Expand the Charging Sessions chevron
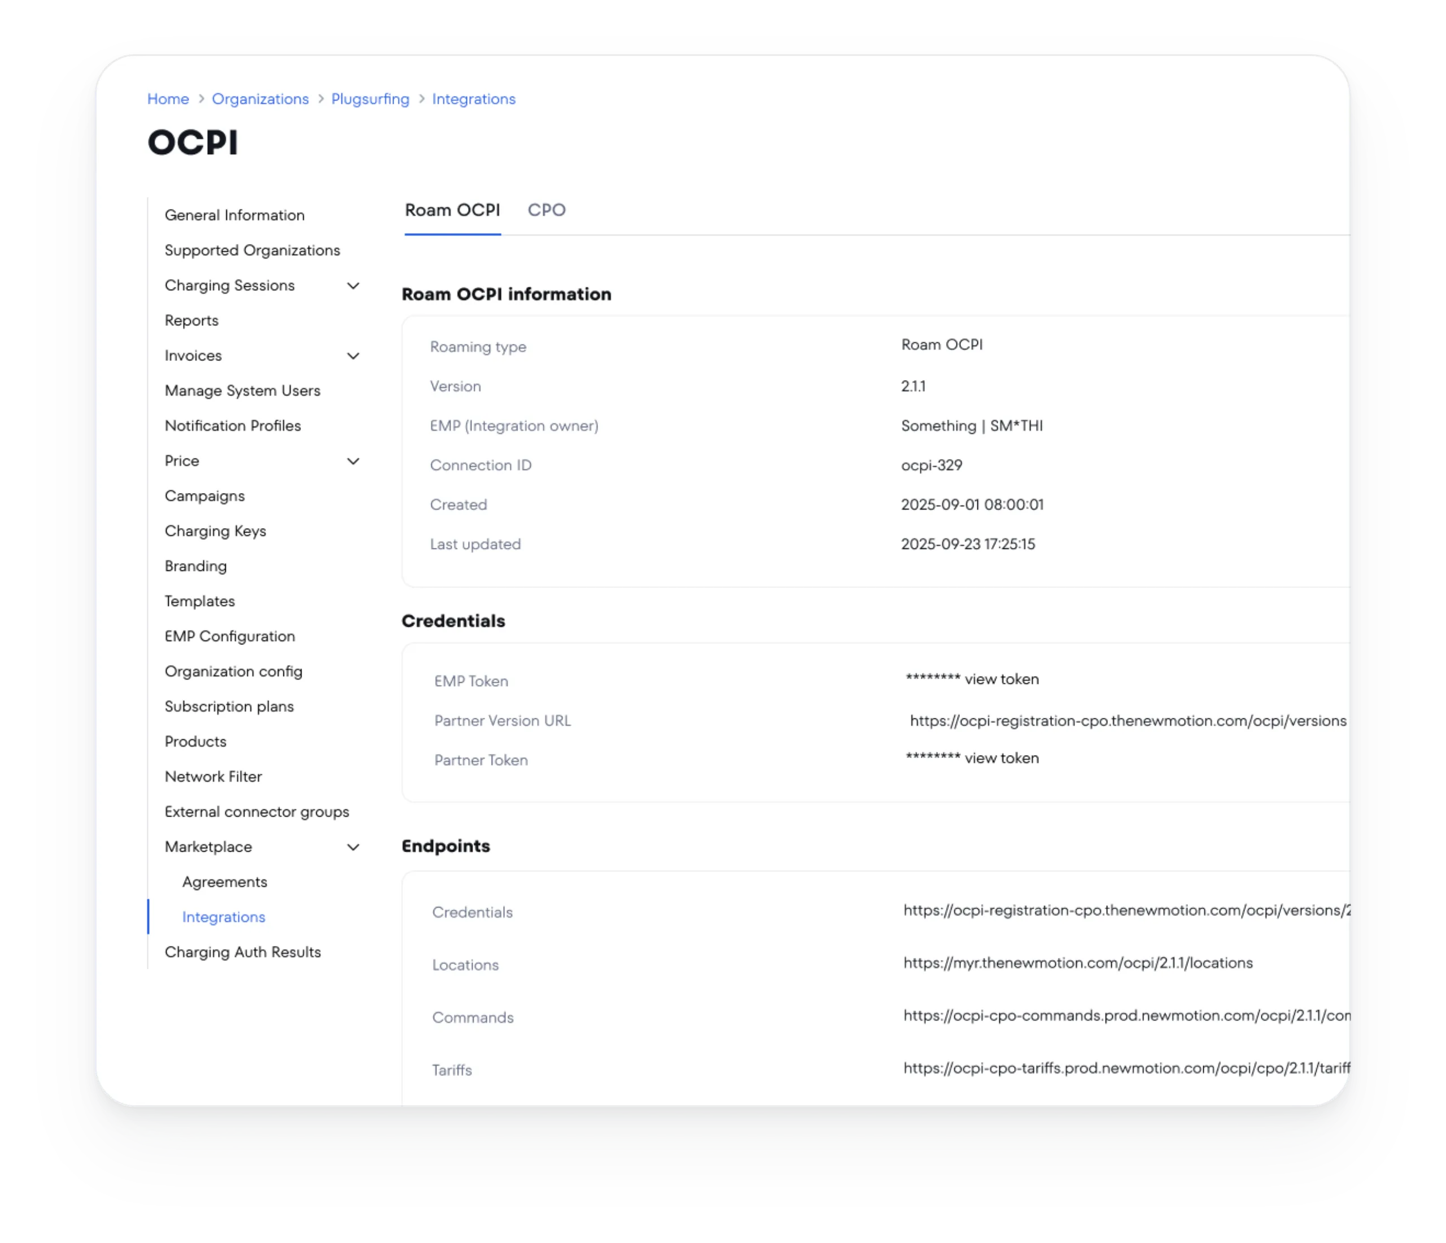This screenshot has height=1243, width=1446. click(353, 286)
